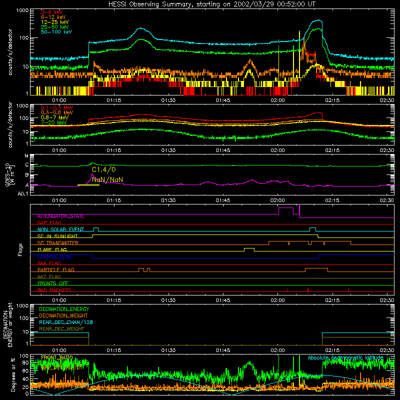
Task: Select the 6-12 keV legend label
Action: click(53, 17)
